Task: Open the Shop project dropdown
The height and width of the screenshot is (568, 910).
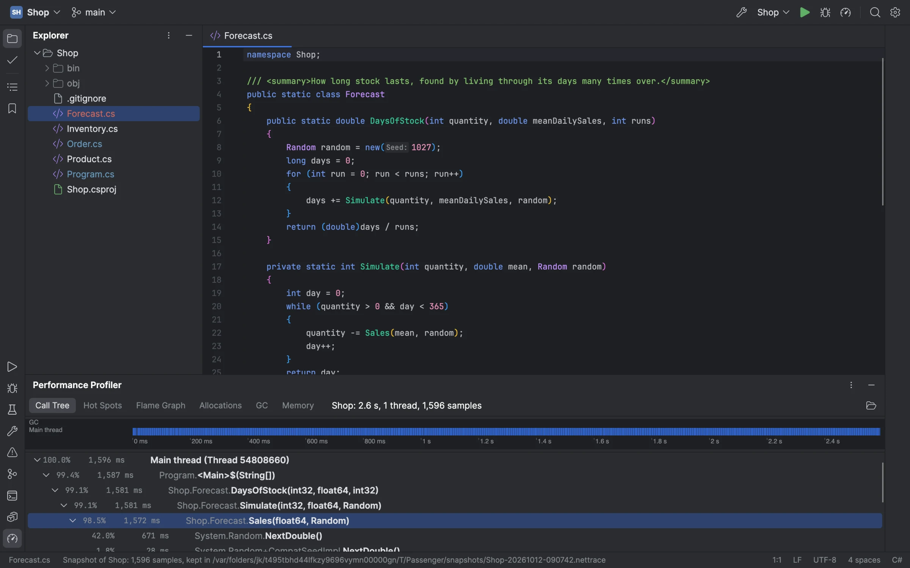Action: tap(35, 12)
